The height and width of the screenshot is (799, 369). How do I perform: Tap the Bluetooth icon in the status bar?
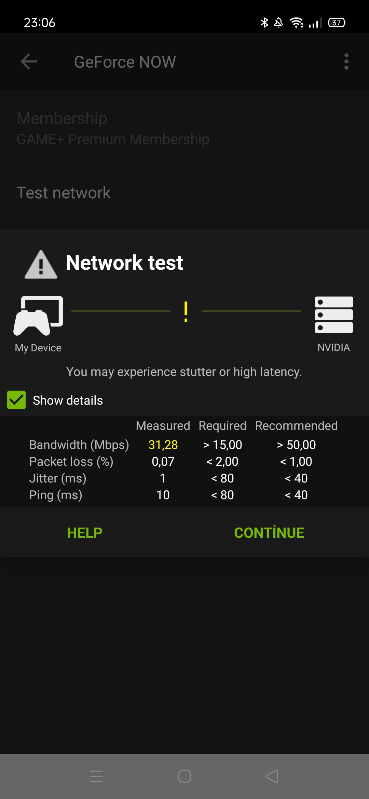(x=264, y=23)
